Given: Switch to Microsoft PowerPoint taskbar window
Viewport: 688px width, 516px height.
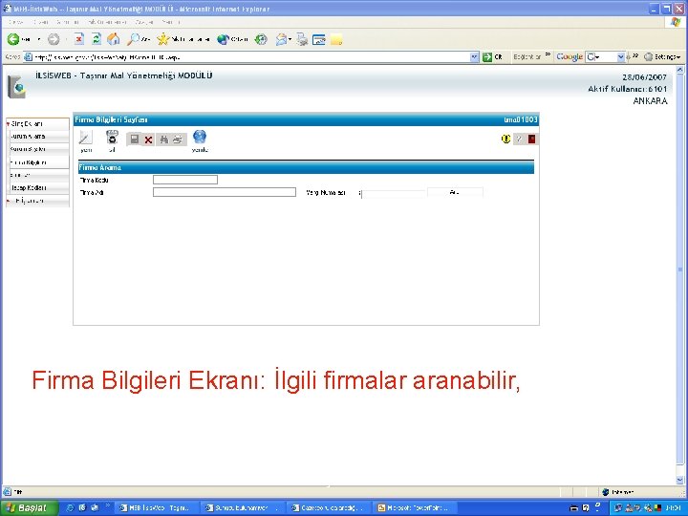Looking at the screenshot, I should (415, 508).
